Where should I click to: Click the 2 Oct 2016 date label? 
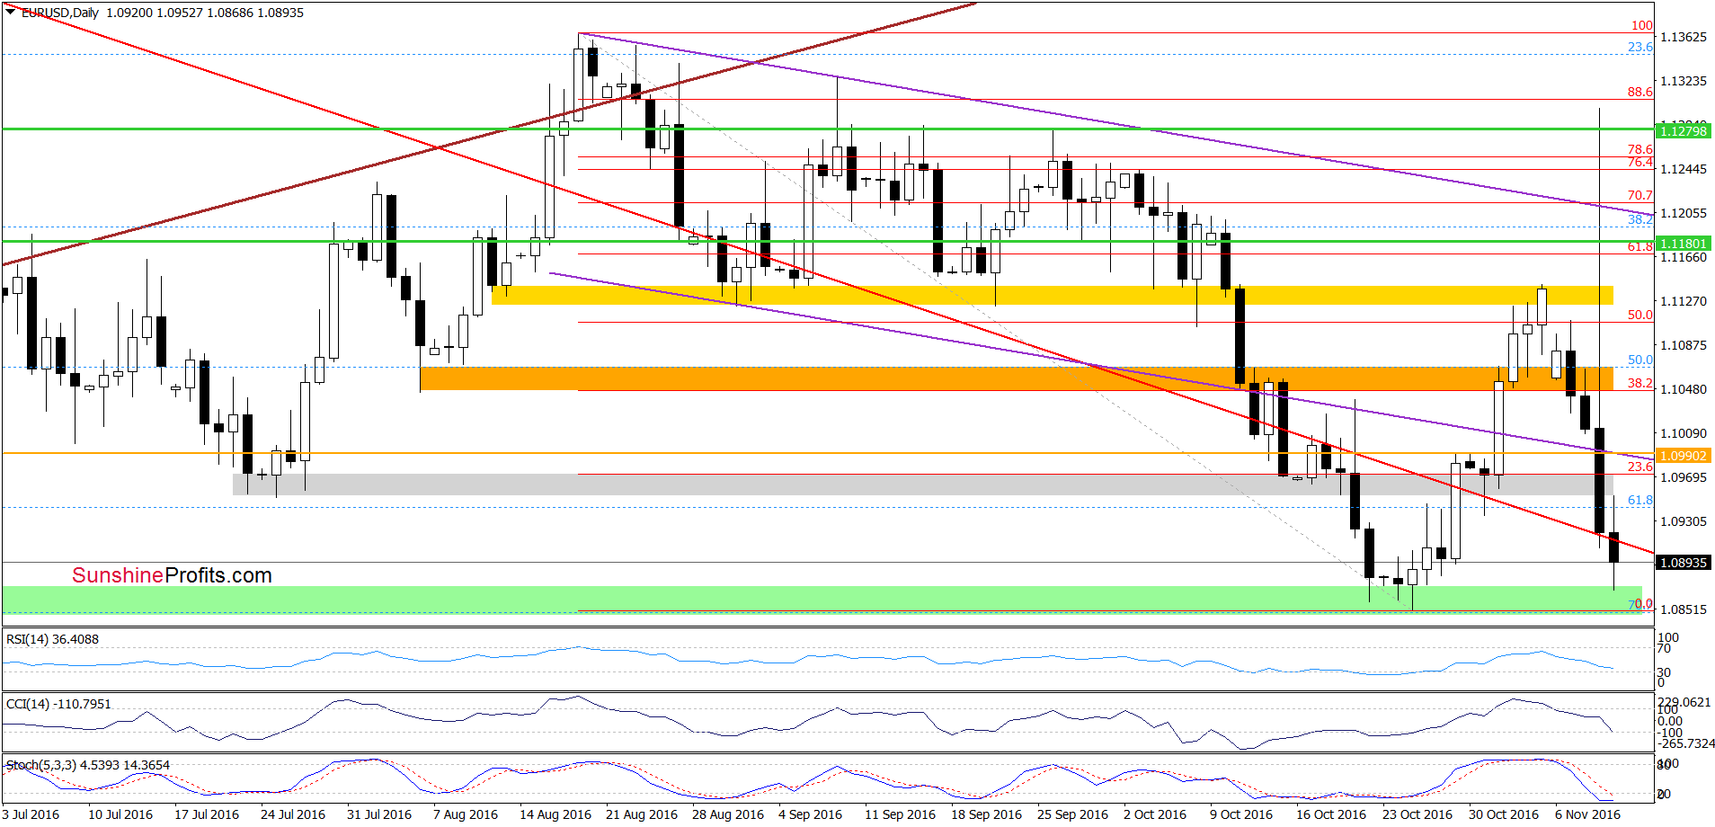[x=1155, y=814]
